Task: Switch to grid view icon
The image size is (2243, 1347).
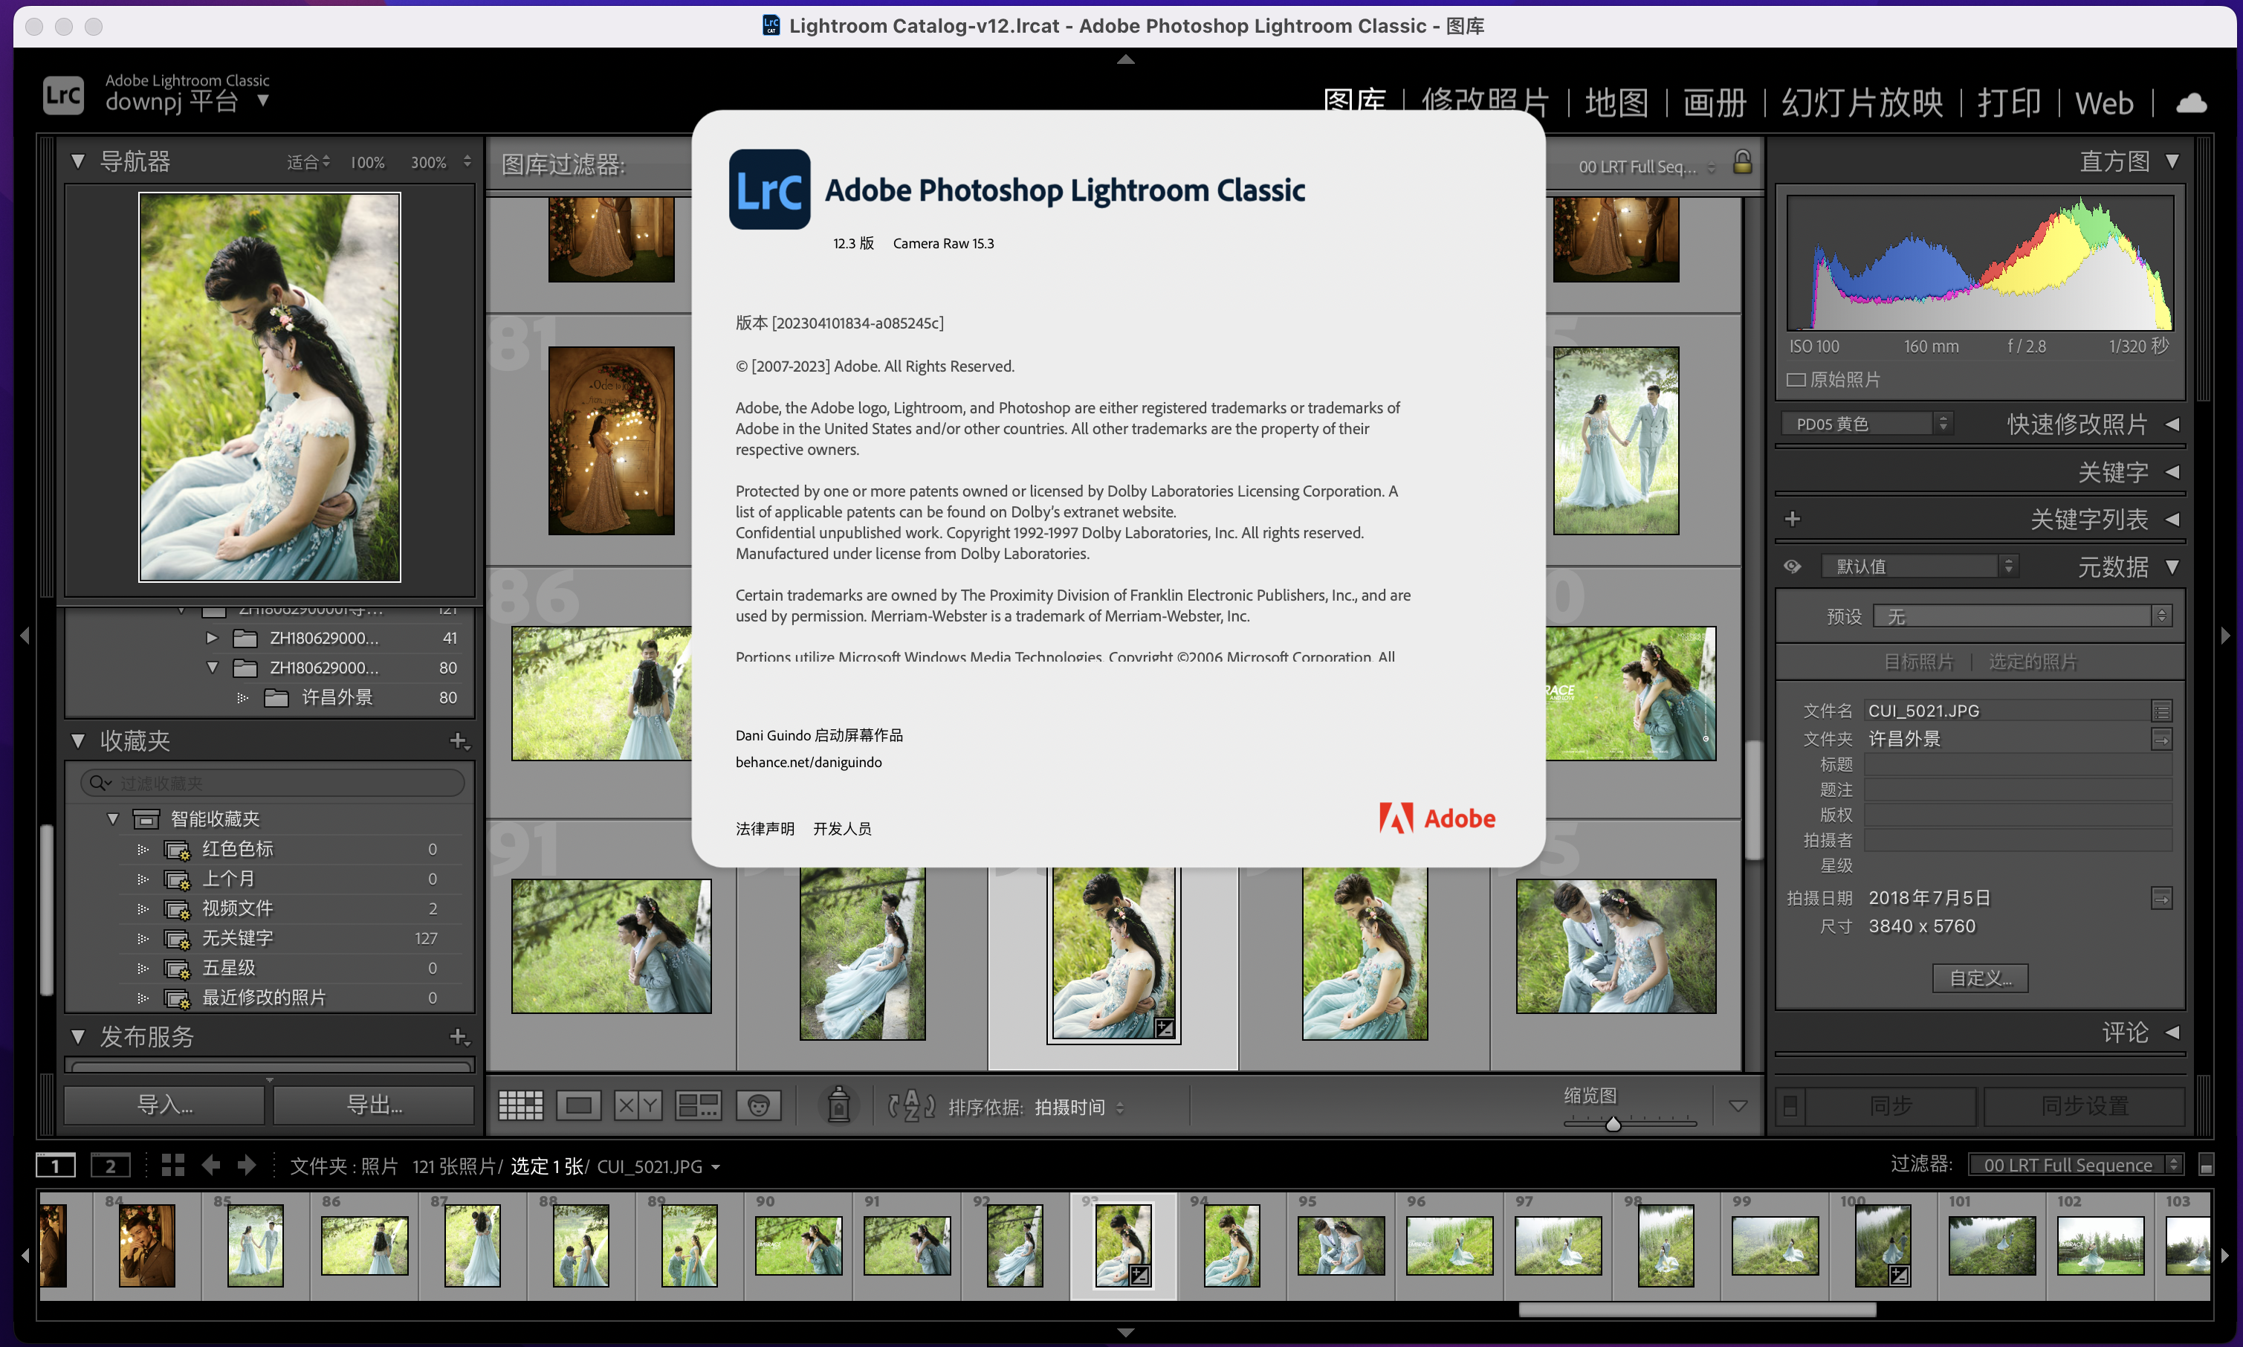Action: point(520,1105)
